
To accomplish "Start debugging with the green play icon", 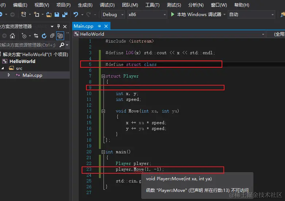I will coord(172,14).
